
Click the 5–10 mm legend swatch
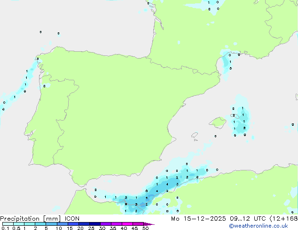point(51,224)
